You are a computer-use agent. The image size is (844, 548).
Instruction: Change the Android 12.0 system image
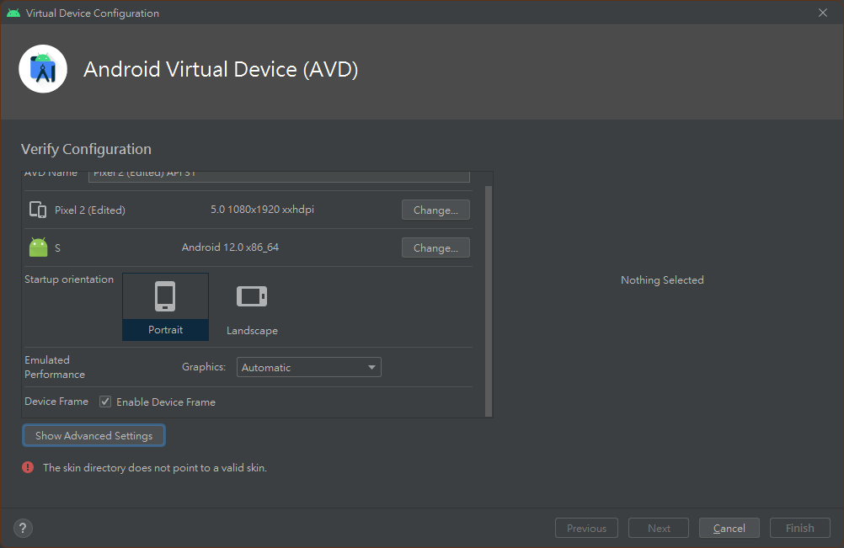435,247
